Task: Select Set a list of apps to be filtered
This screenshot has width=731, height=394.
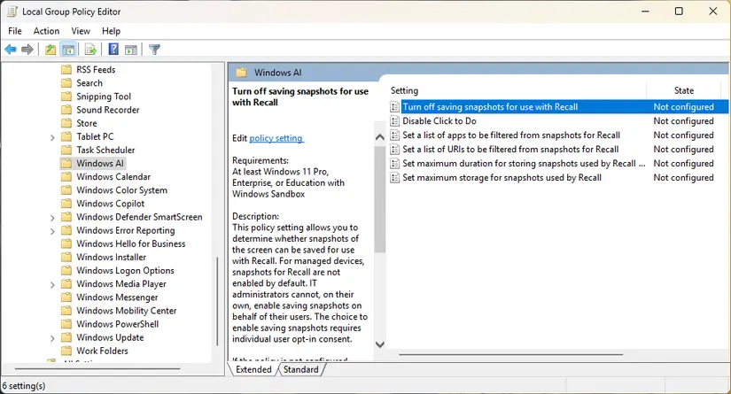Action: point(511,135)
